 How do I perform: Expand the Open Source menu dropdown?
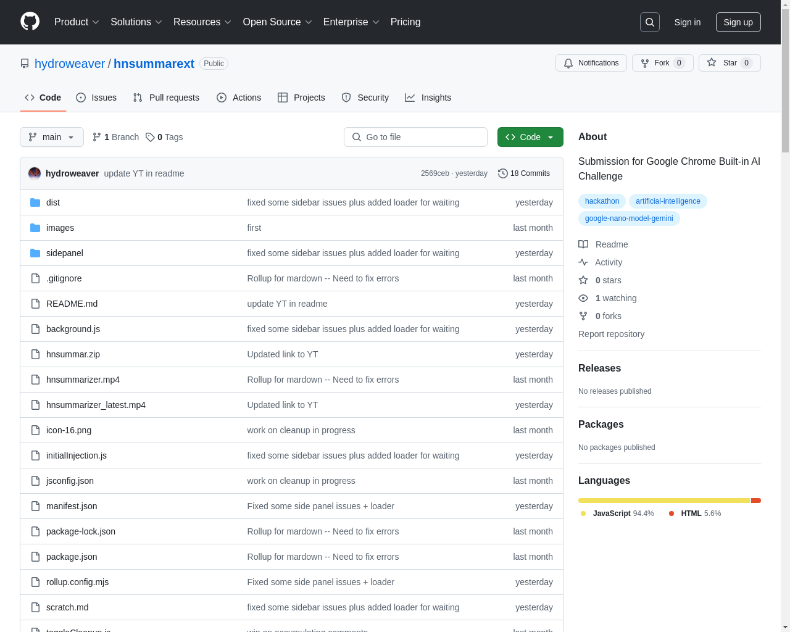278,22
